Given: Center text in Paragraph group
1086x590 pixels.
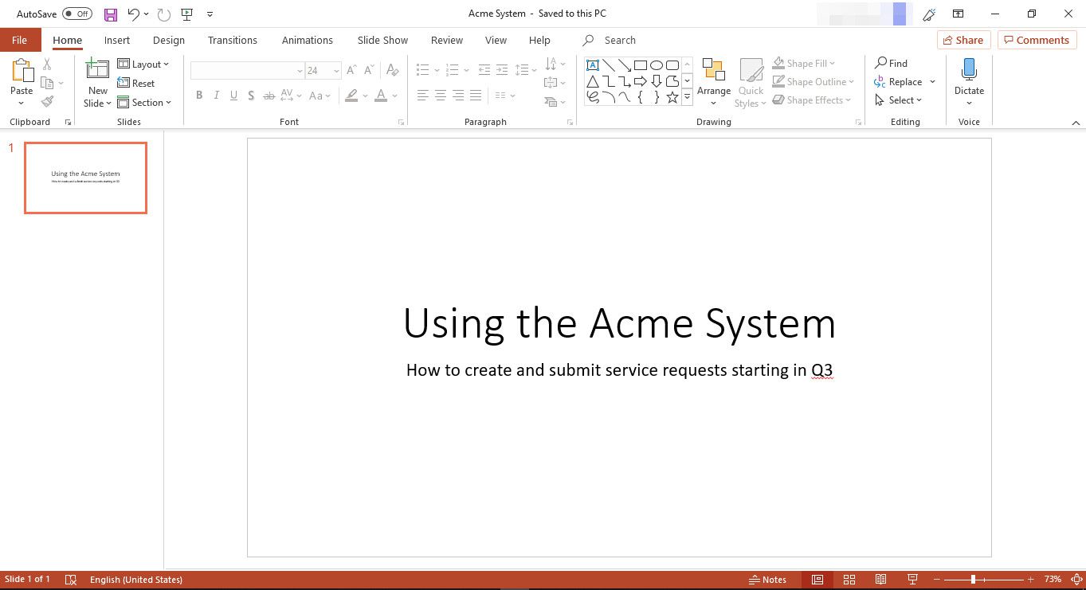Looking at the screenshot, I should (440, 96).
